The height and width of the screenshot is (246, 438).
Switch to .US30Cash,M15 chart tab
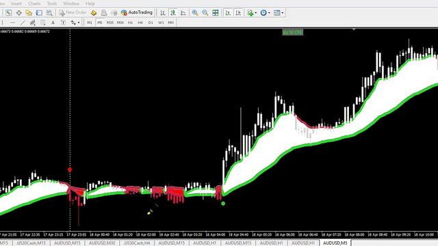31,243
